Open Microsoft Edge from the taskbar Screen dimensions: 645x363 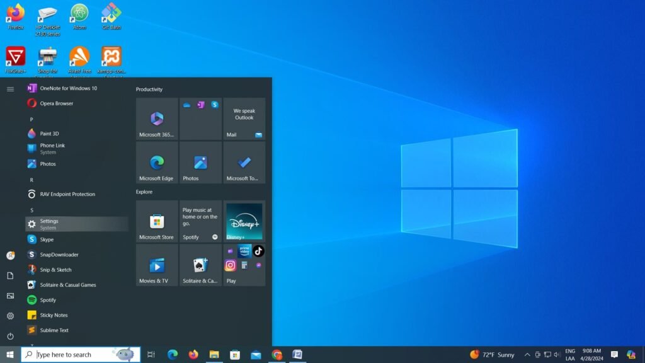pos(173,354)
